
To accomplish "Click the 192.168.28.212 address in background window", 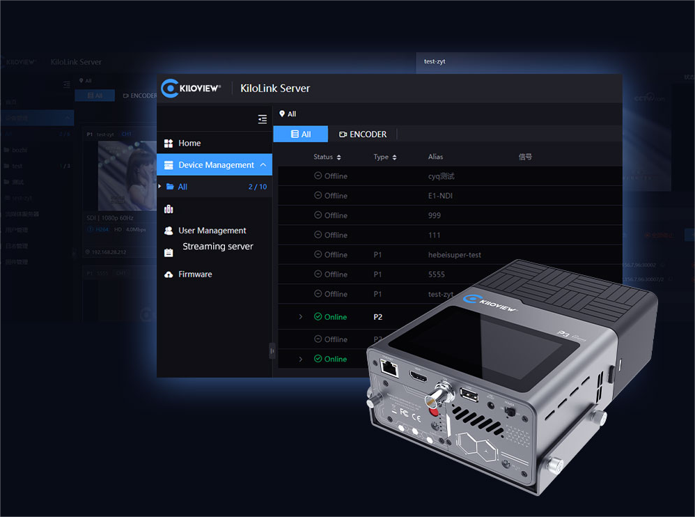I will (x=109, y=252).
